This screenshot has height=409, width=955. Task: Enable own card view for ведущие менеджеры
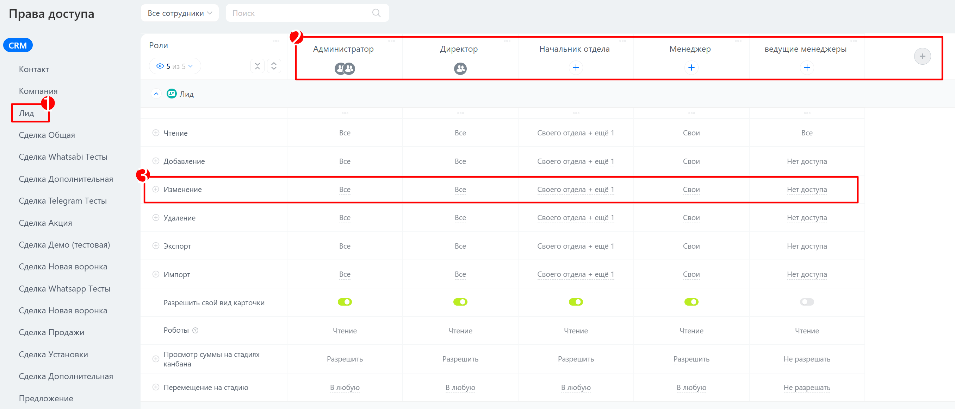(x=807, y=302)
